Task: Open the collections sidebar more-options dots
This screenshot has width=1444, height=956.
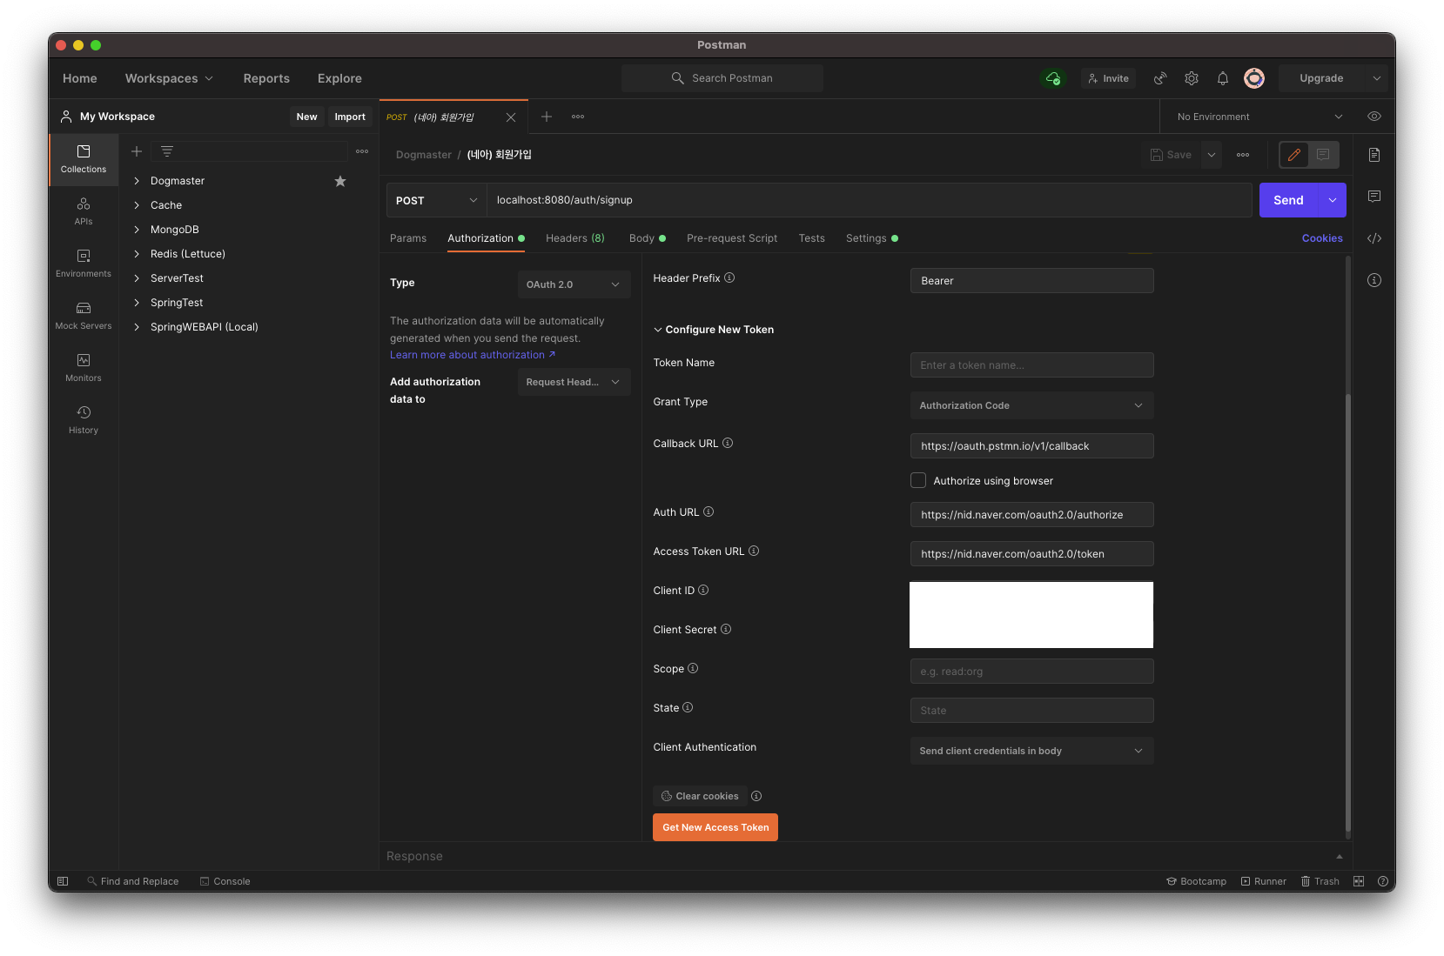Action: click(x=362, y=151)
